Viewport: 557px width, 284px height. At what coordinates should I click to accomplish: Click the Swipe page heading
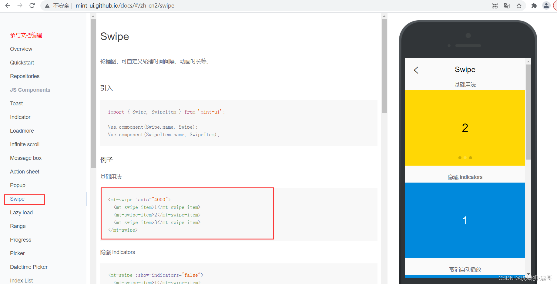[x=115, y=36]
